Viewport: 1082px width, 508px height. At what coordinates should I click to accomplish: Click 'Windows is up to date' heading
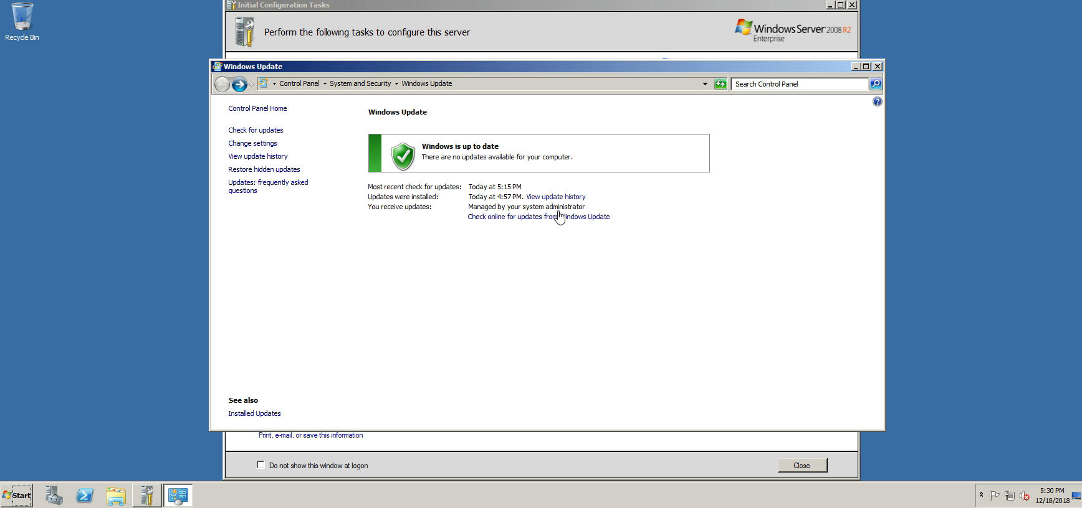click(x=460, y=146)
